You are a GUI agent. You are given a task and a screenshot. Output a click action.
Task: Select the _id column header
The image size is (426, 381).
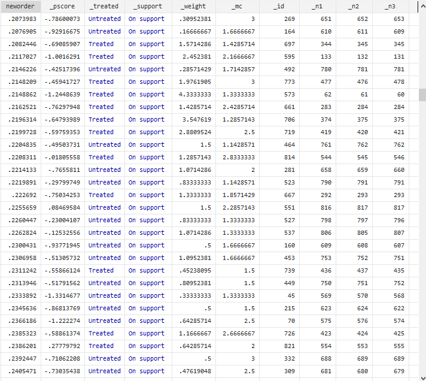(x=279, y=6)
